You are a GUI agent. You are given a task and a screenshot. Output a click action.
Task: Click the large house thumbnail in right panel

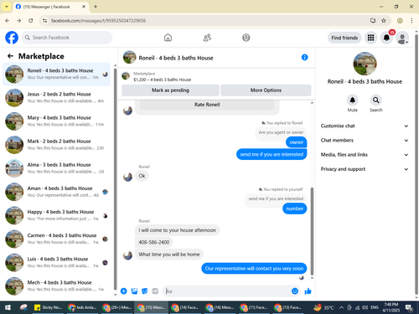[365, 64]
